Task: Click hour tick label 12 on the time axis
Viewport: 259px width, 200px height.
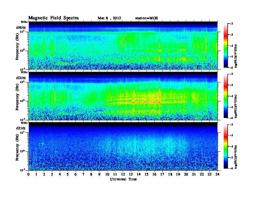Action: point(123,174)
